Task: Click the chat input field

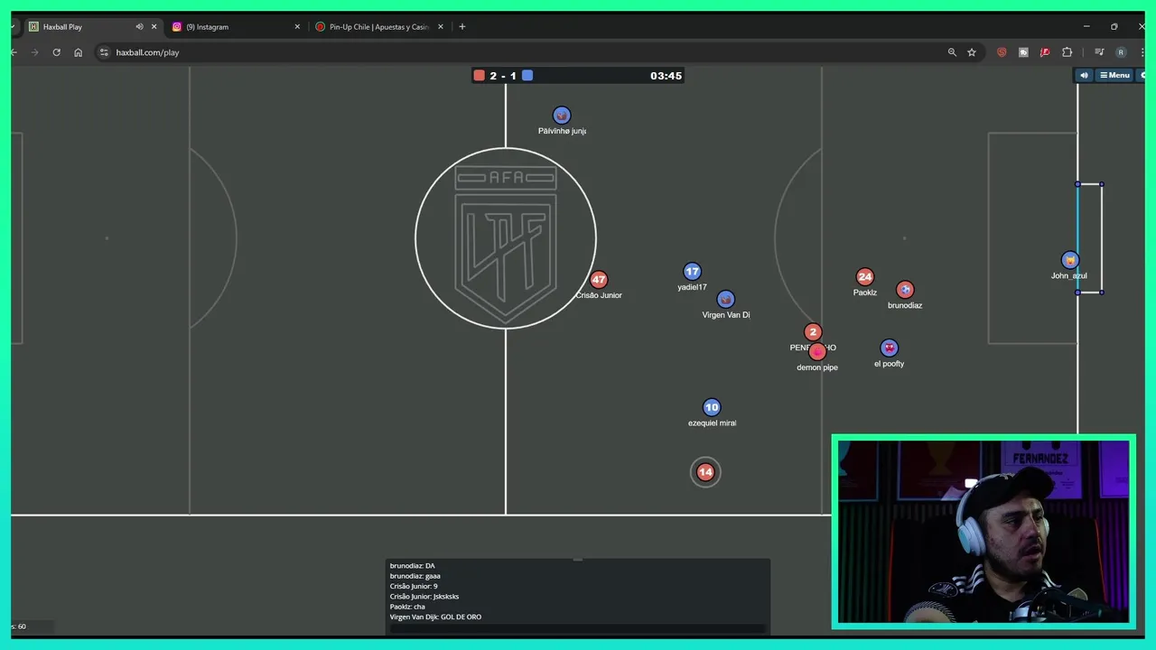Action: [x=578, y=628]
